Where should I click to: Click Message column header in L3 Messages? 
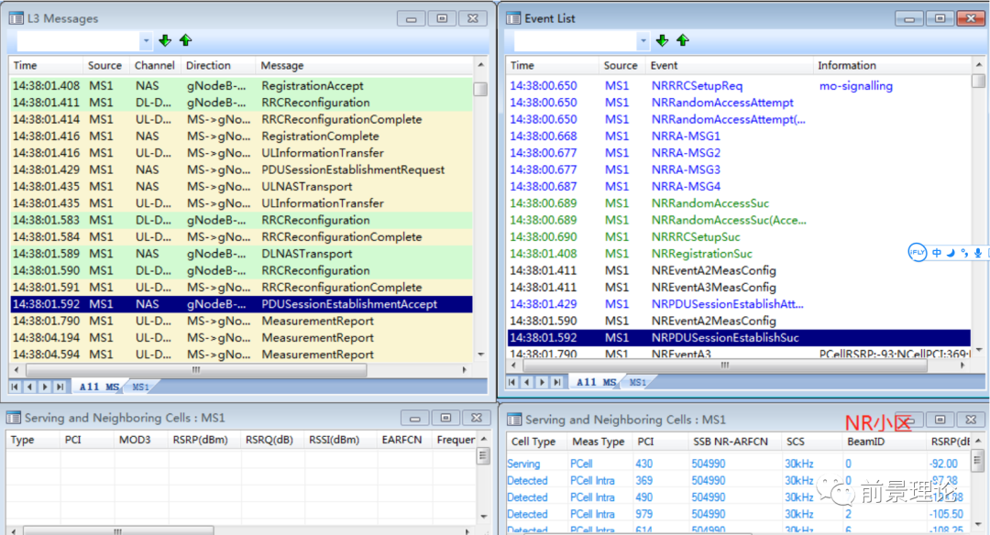(x=364, y=65)
